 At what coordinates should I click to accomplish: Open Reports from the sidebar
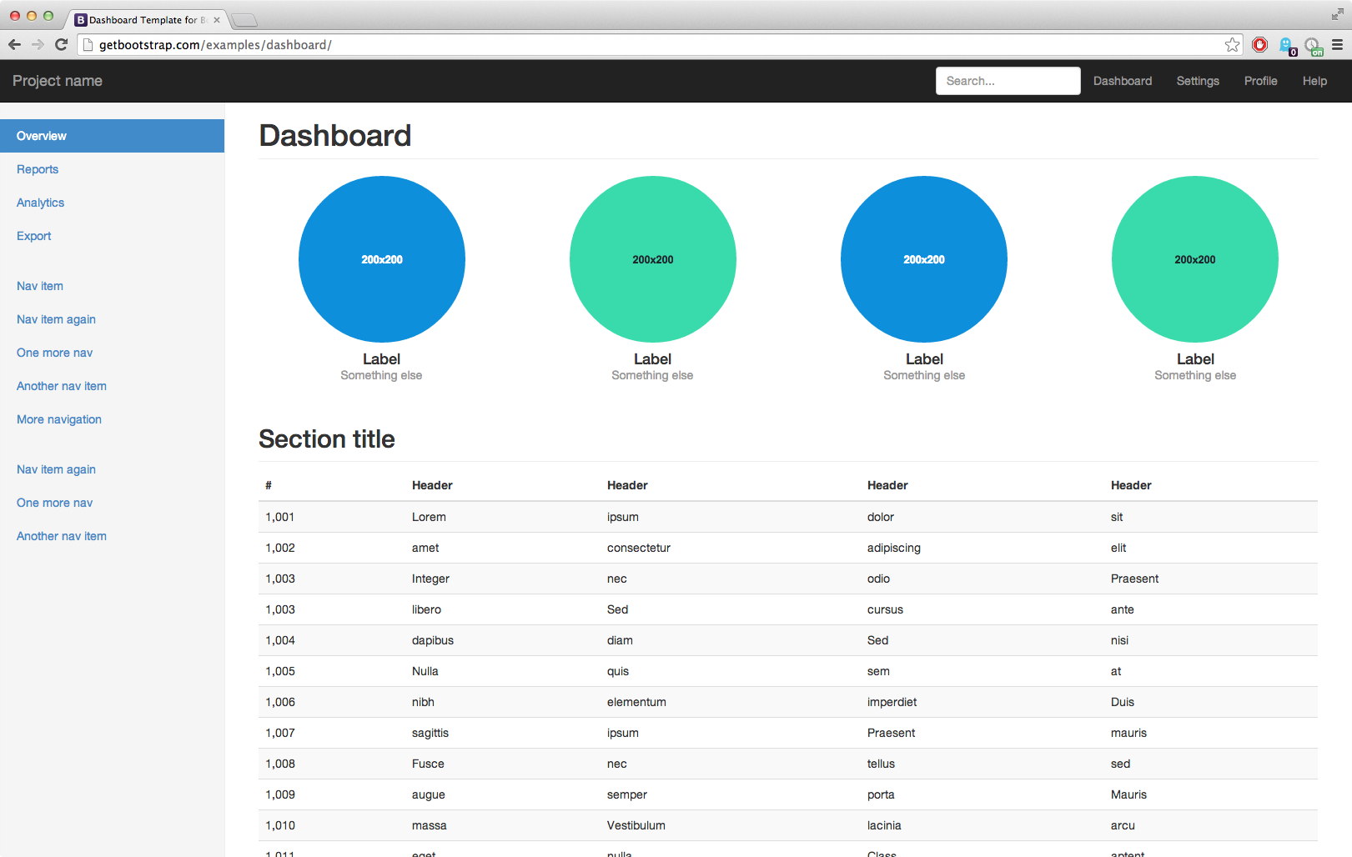click(38, 169)
